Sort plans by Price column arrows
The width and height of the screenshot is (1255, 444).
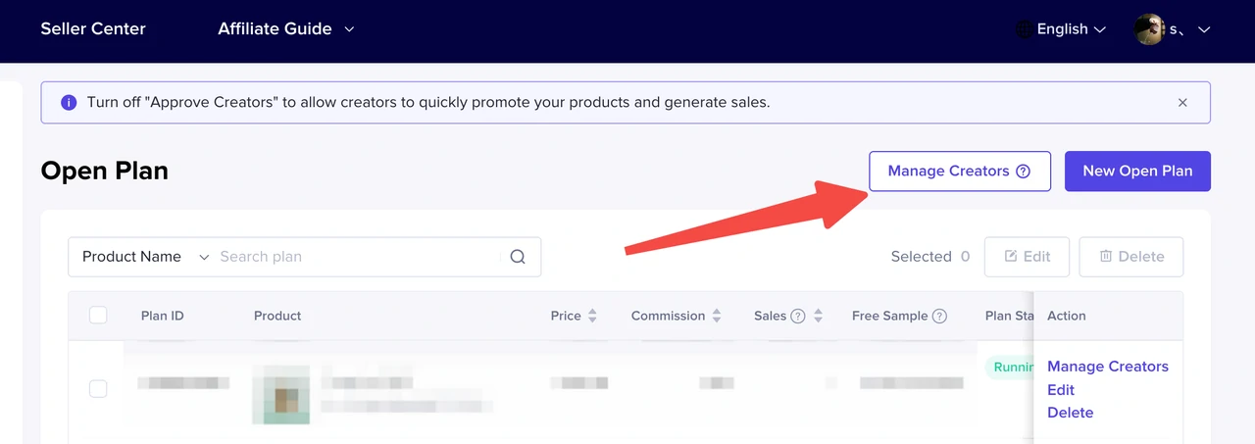click(x=591, y=316)
